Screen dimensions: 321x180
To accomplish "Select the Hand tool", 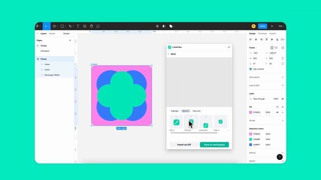I will click(91, 26).
